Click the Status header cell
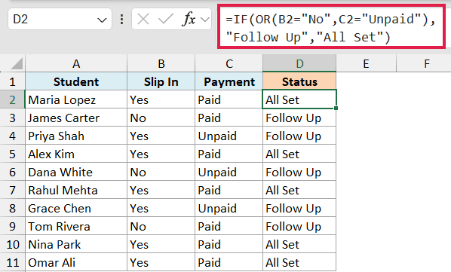Viewport: 451px width, 272px height. tap(299, 81)
